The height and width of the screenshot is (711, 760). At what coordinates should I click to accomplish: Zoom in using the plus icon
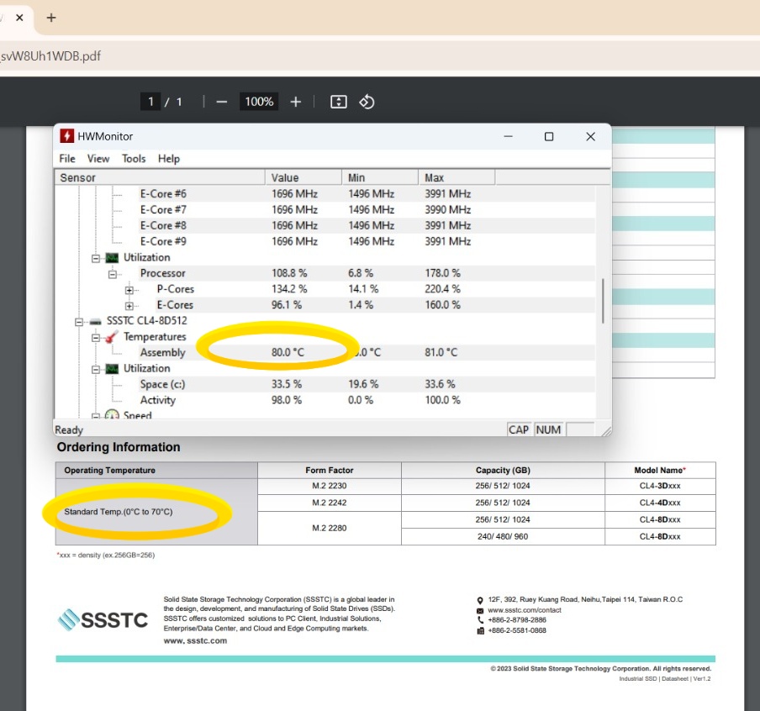[295, 101]
